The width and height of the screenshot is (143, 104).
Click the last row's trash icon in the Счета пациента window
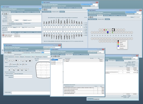pyautogui.click(x=137, y=73)
